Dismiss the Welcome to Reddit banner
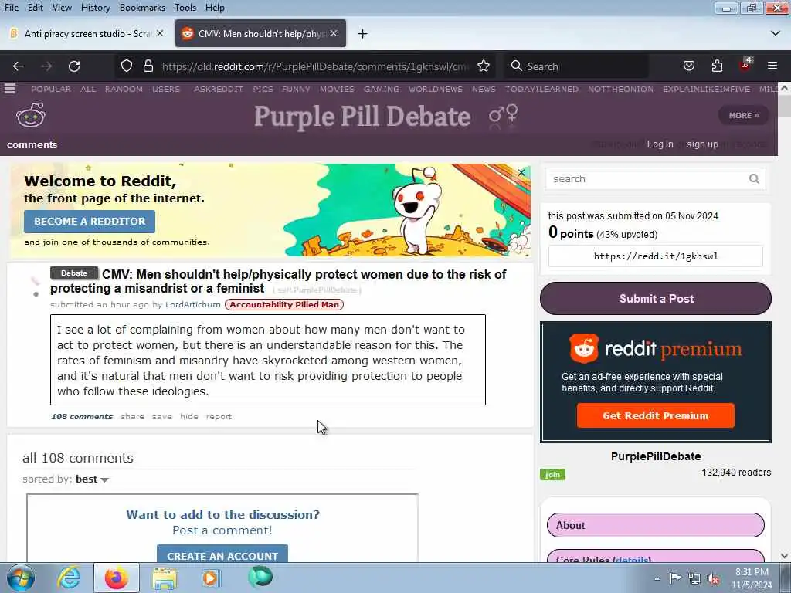Viewport: 791px width, 593px height. (521, 172)
